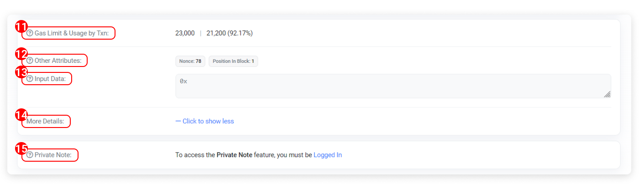Click the question mark icon next to Other Attributes
This screenshot has width=639, height=189.
(30, 61)
